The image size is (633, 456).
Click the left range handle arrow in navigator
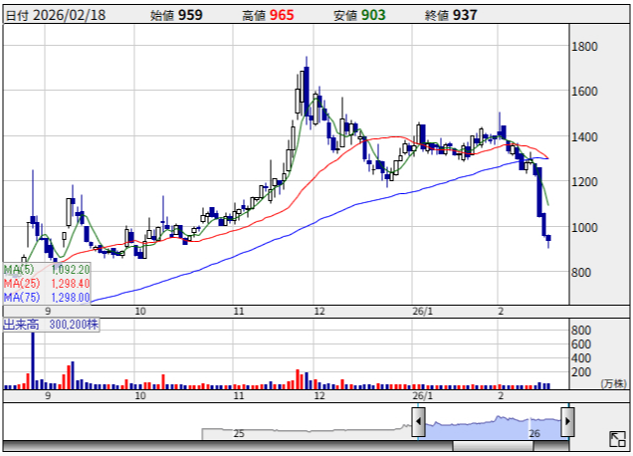click(419, 422)
